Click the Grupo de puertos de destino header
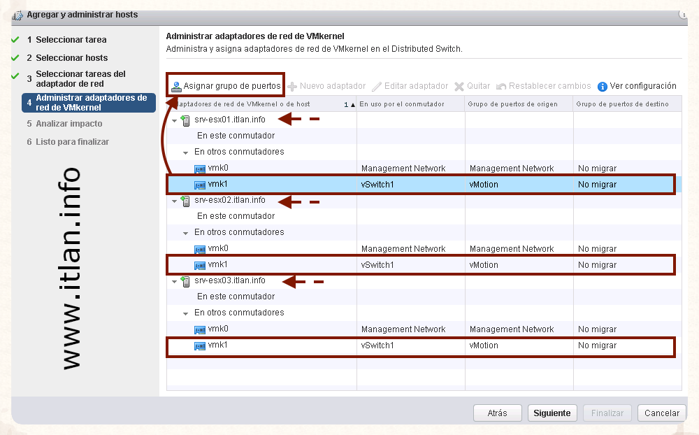Viewport: 699px width, 435px height. tap(622, 104)
